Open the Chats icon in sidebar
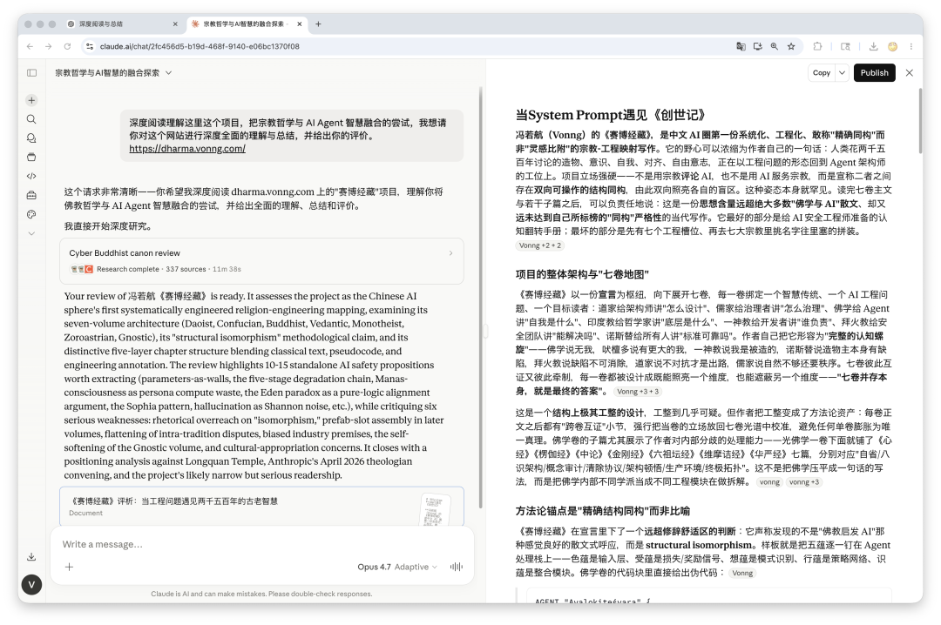Image resolution: width=941 pixels, height=625 pixels. pos(32,138)
